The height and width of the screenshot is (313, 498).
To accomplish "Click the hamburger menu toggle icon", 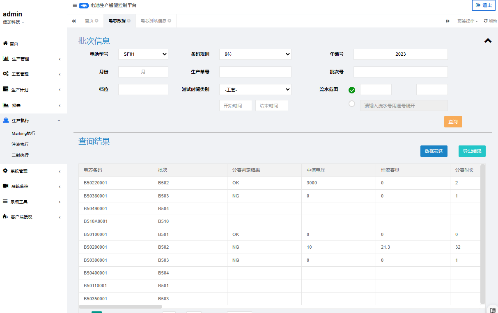I will 75,5.
